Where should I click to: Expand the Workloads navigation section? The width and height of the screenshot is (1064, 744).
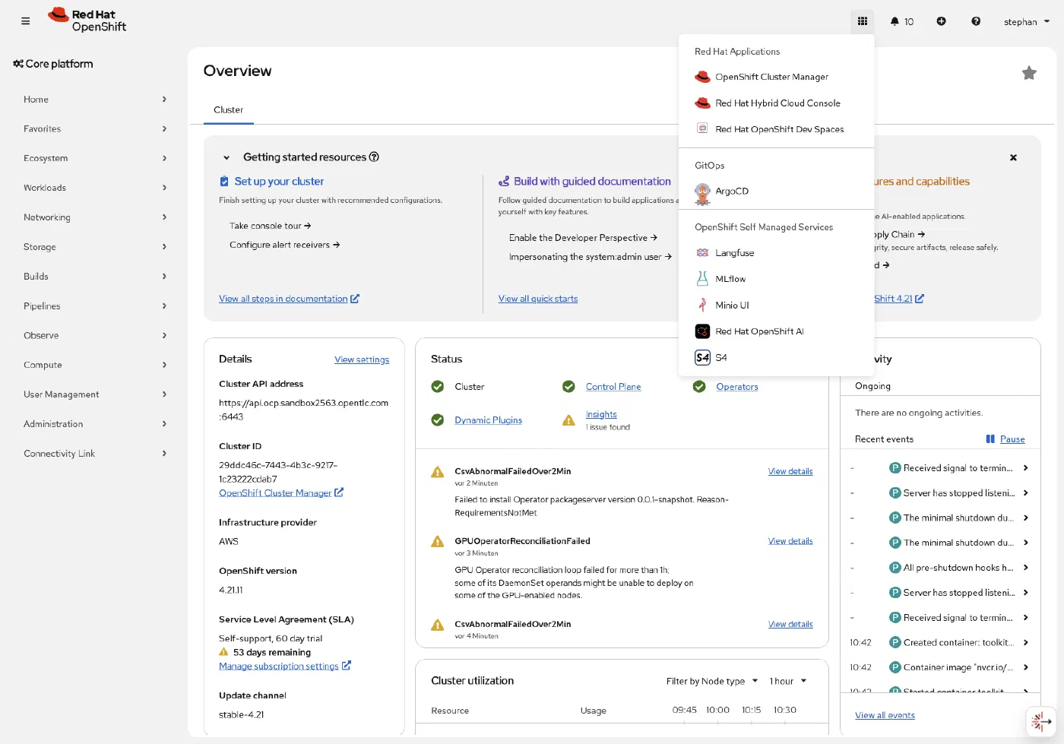95,188
